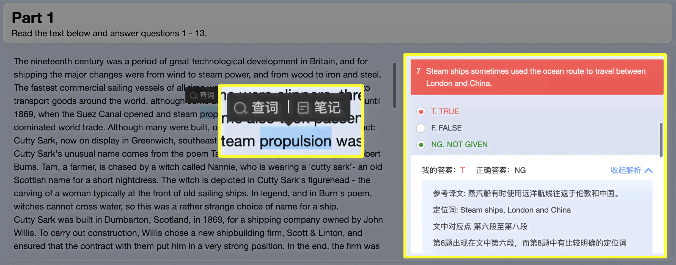Image resolution: width=676 pixels, height=265 pixels.
Task: Click the passage line starting "witches cannot cross water"
Action: [176, 206]
